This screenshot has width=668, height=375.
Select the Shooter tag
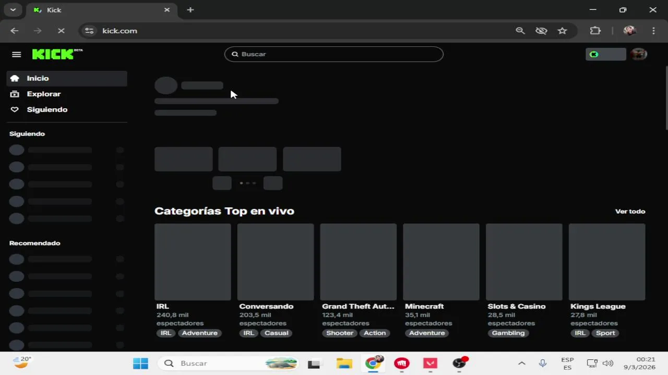pos(340,333)
